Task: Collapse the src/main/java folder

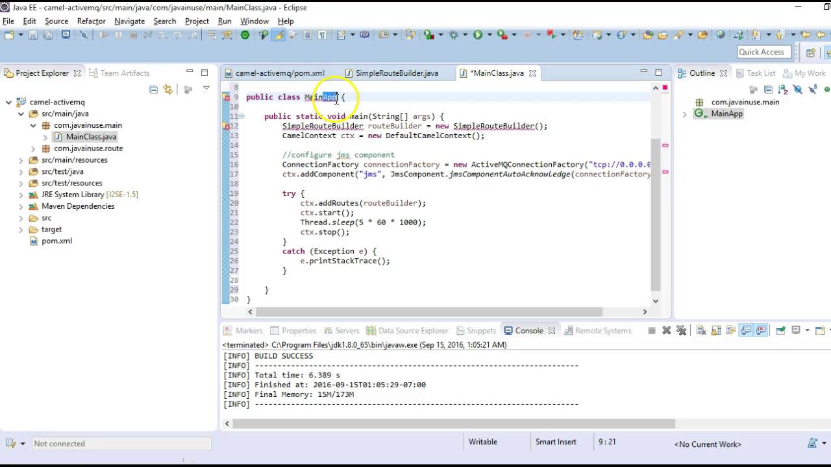Action: coord(21,114)
